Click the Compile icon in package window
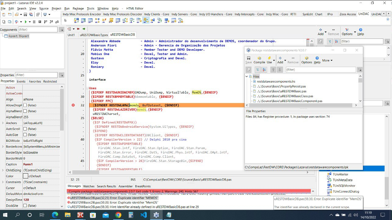Screen dimensions: 392x220 tap(259, 58)
